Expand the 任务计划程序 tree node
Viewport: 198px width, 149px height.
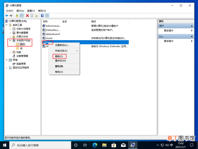(x=10, y=29)
